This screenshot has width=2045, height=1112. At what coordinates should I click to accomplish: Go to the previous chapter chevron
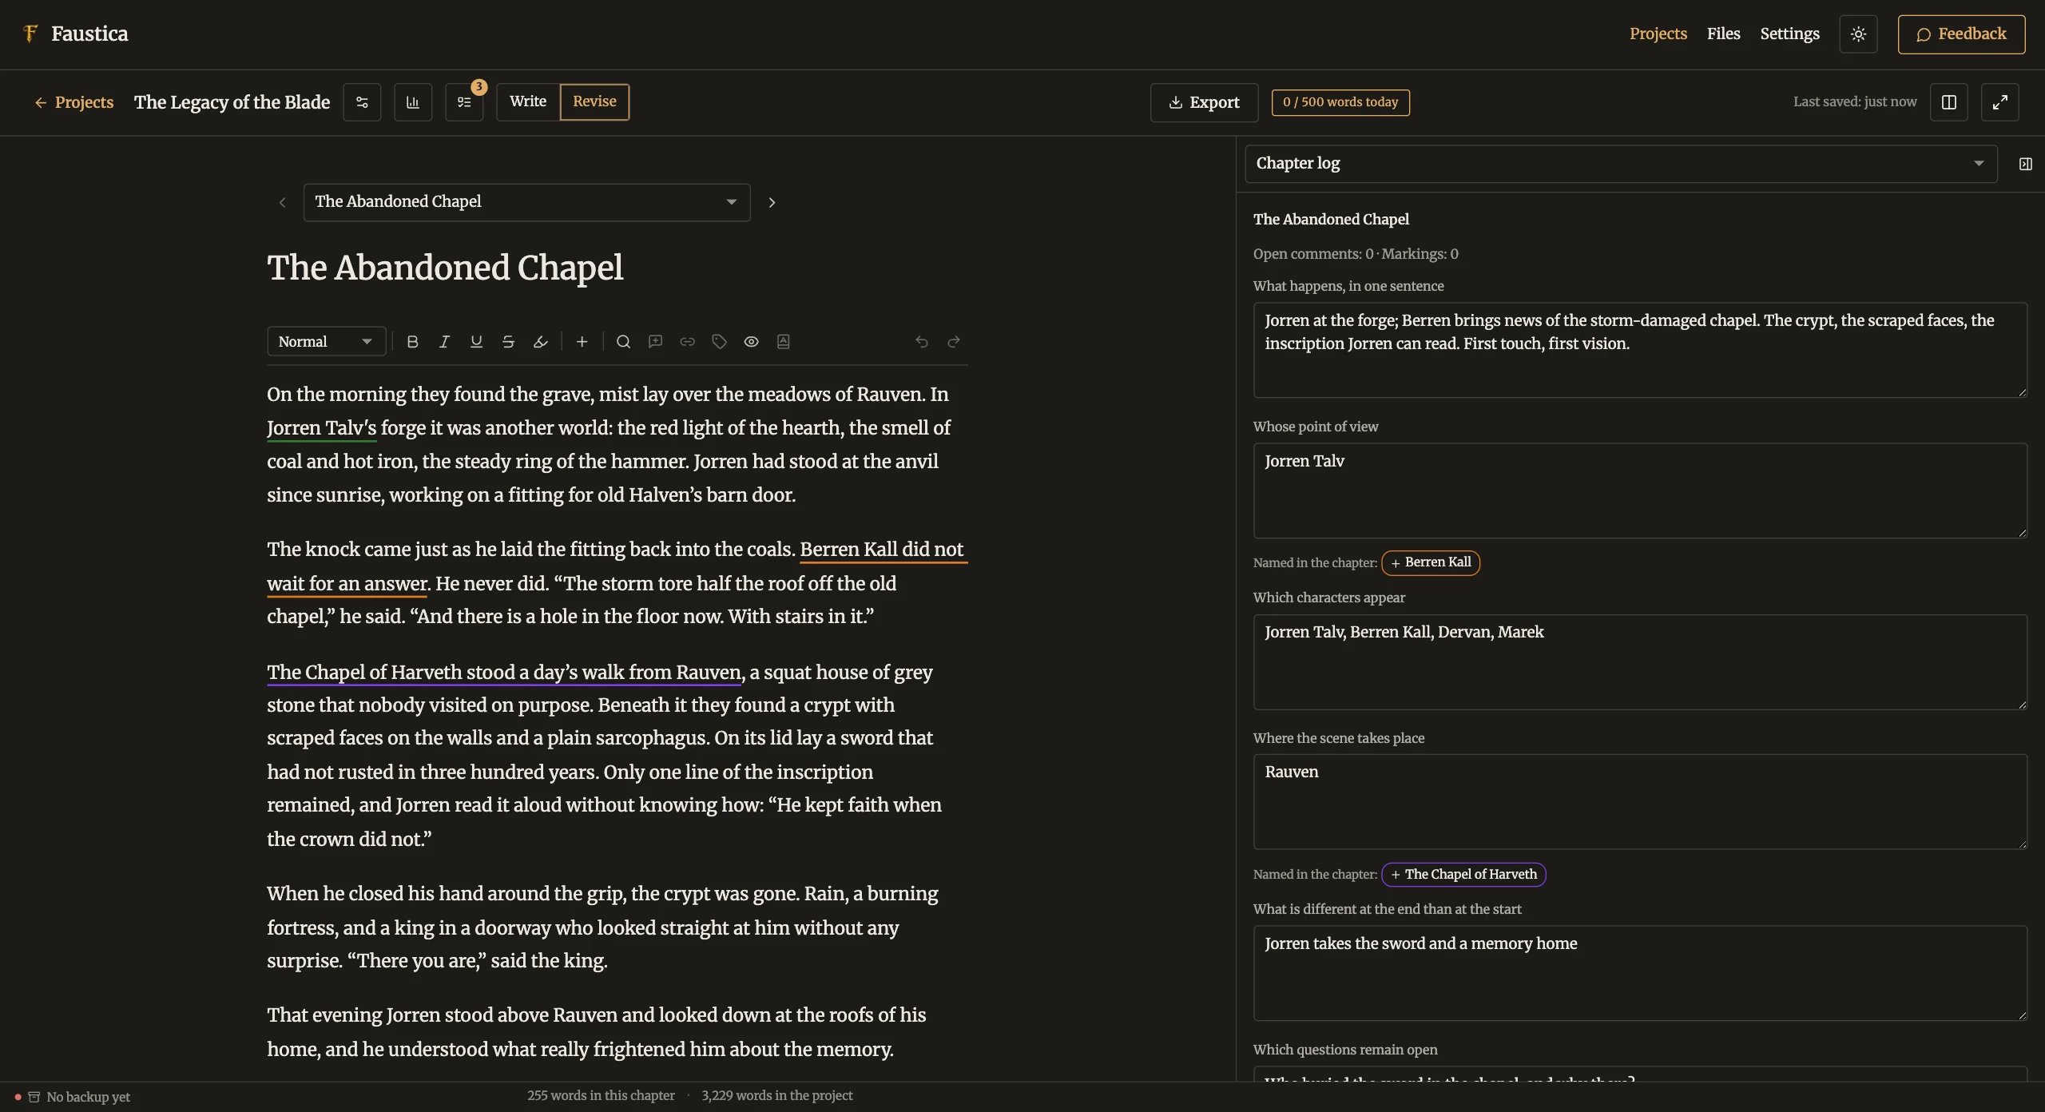[282, 203]
